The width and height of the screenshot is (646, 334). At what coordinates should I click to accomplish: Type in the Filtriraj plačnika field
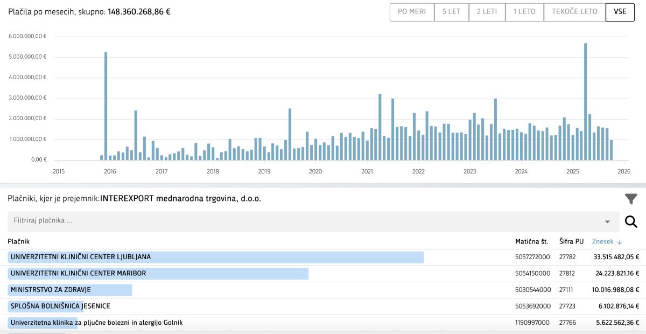[301, 221]
